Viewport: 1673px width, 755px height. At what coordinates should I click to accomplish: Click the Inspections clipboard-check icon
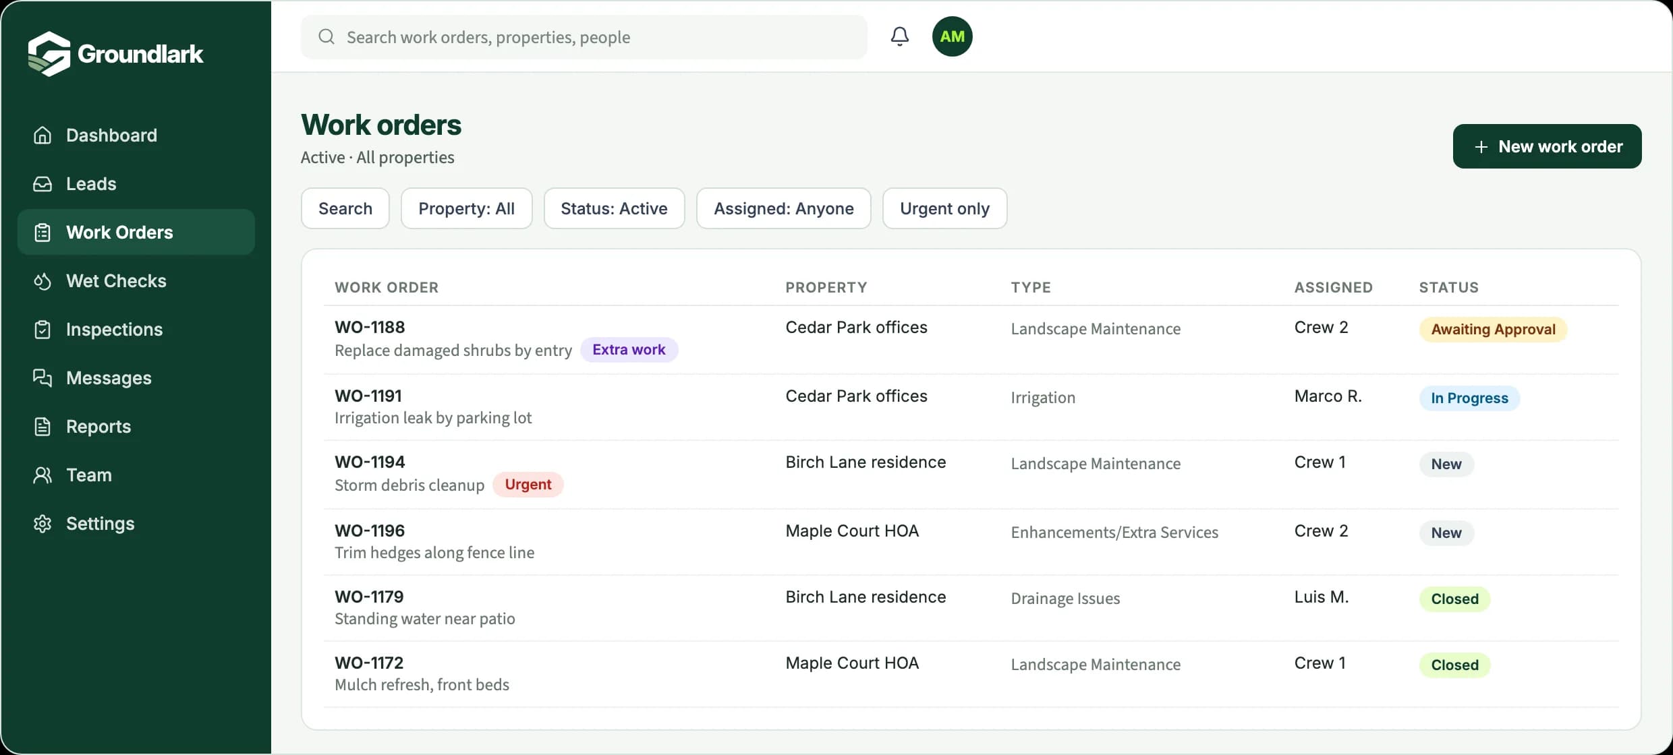[x=42, y=330]
